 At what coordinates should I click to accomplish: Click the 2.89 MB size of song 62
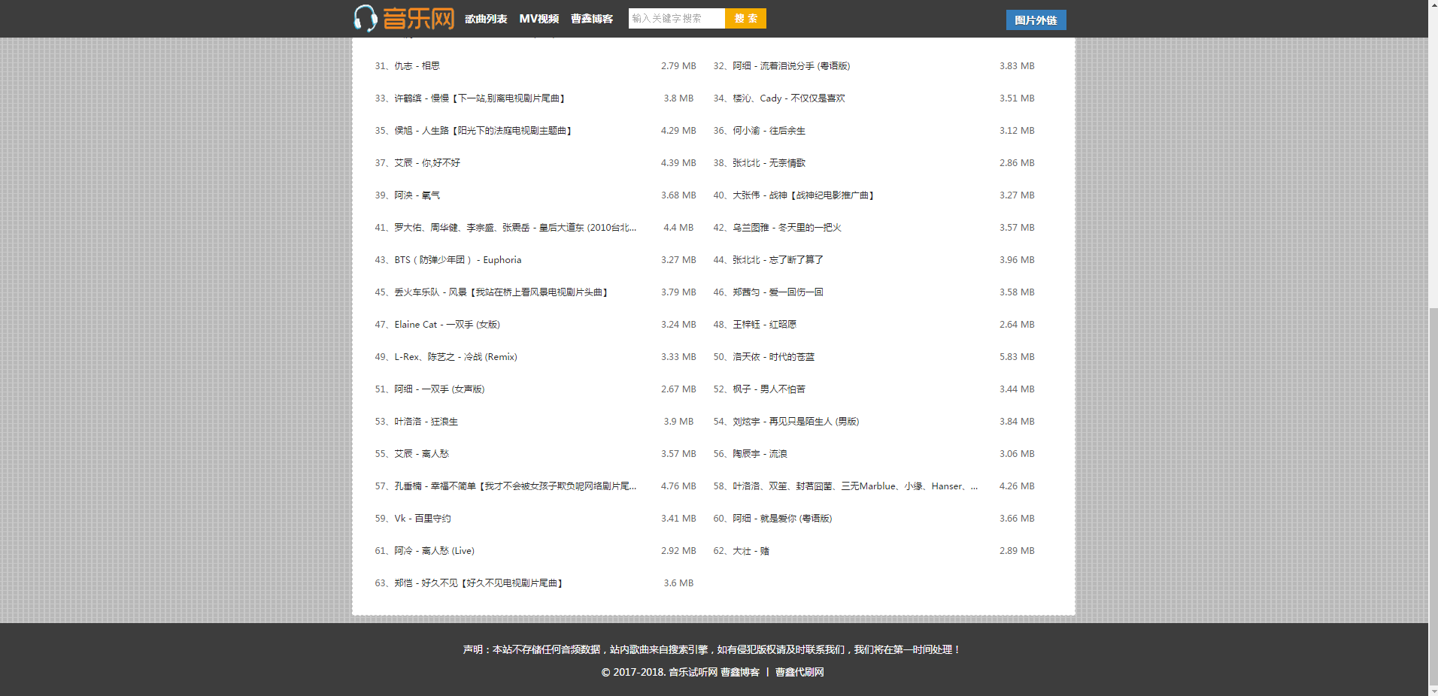(x=1017, y=551)
